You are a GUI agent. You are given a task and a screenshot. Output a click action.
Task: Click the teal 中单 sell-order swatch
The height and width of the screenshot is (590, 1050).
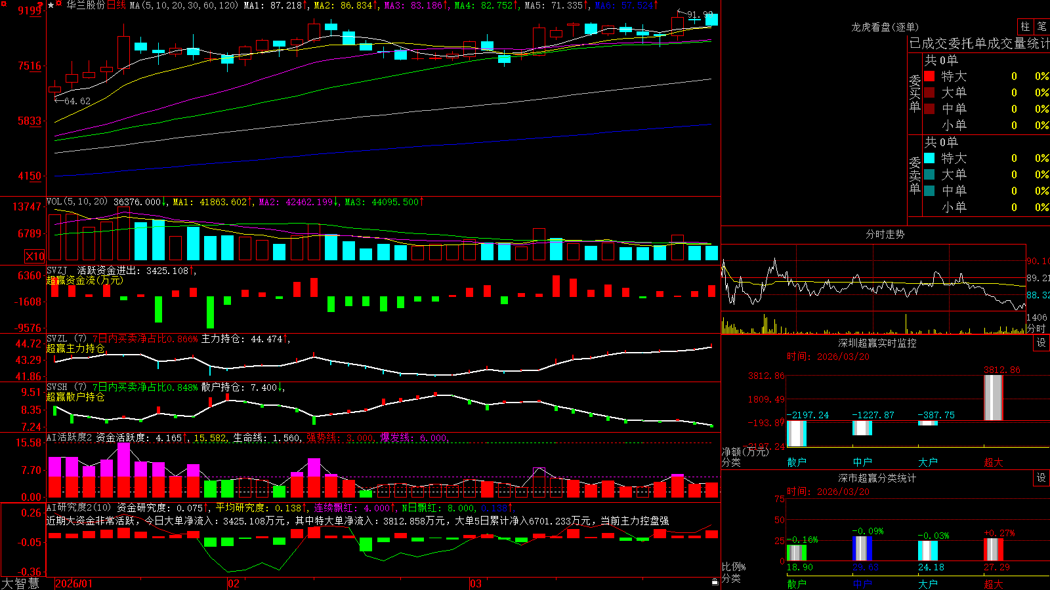pyautogui.click(x=929, y=190)
